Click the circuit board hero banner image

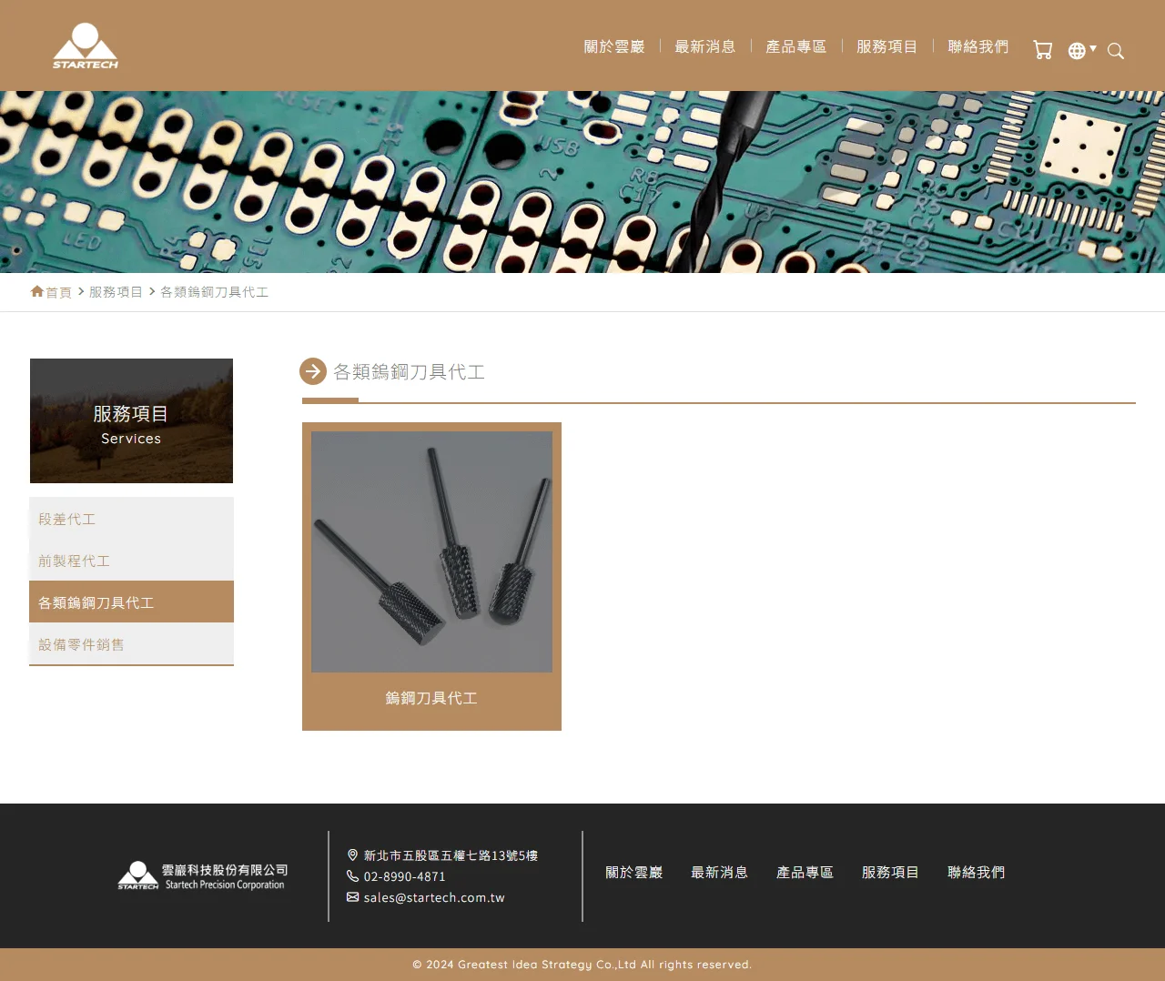click(582, 182)
